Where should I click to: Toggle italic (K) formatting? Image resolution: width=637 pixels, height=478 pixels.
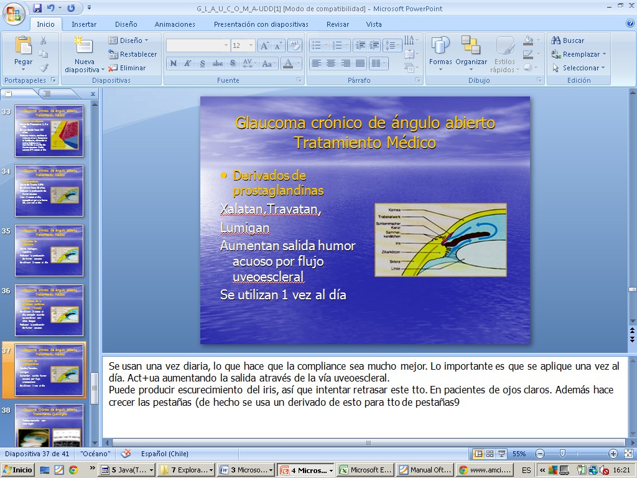click(x=188, y=63)
